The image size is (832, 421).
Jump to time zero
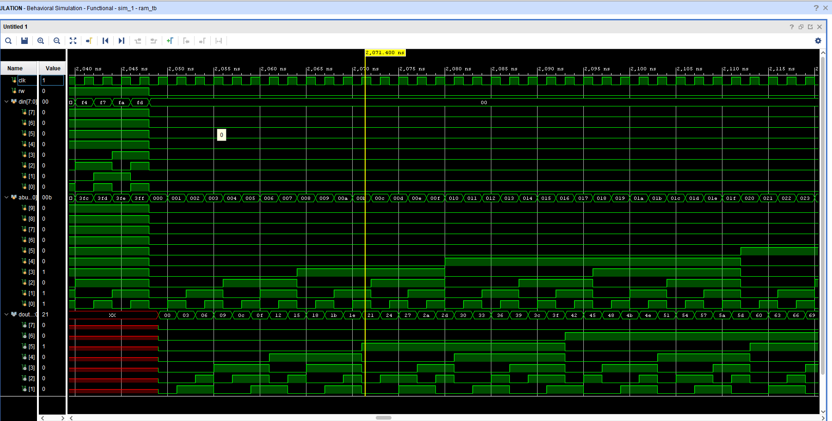[x=105, y=41]
